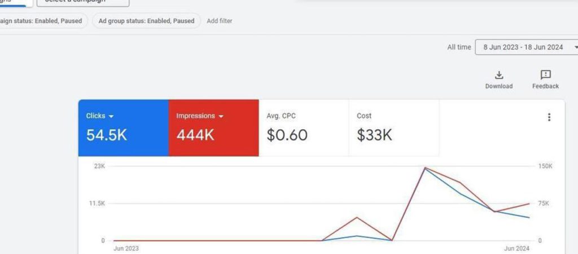
Task: Click the Download icon
Action: (x=498, y=75)
